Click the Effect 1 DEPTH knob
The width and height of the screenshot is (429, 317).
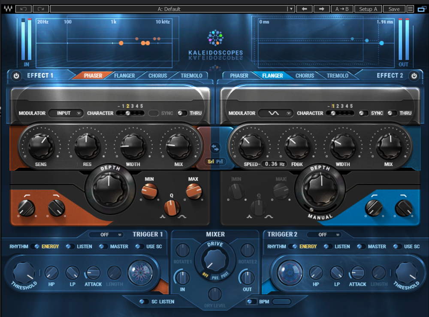point(110,189)
